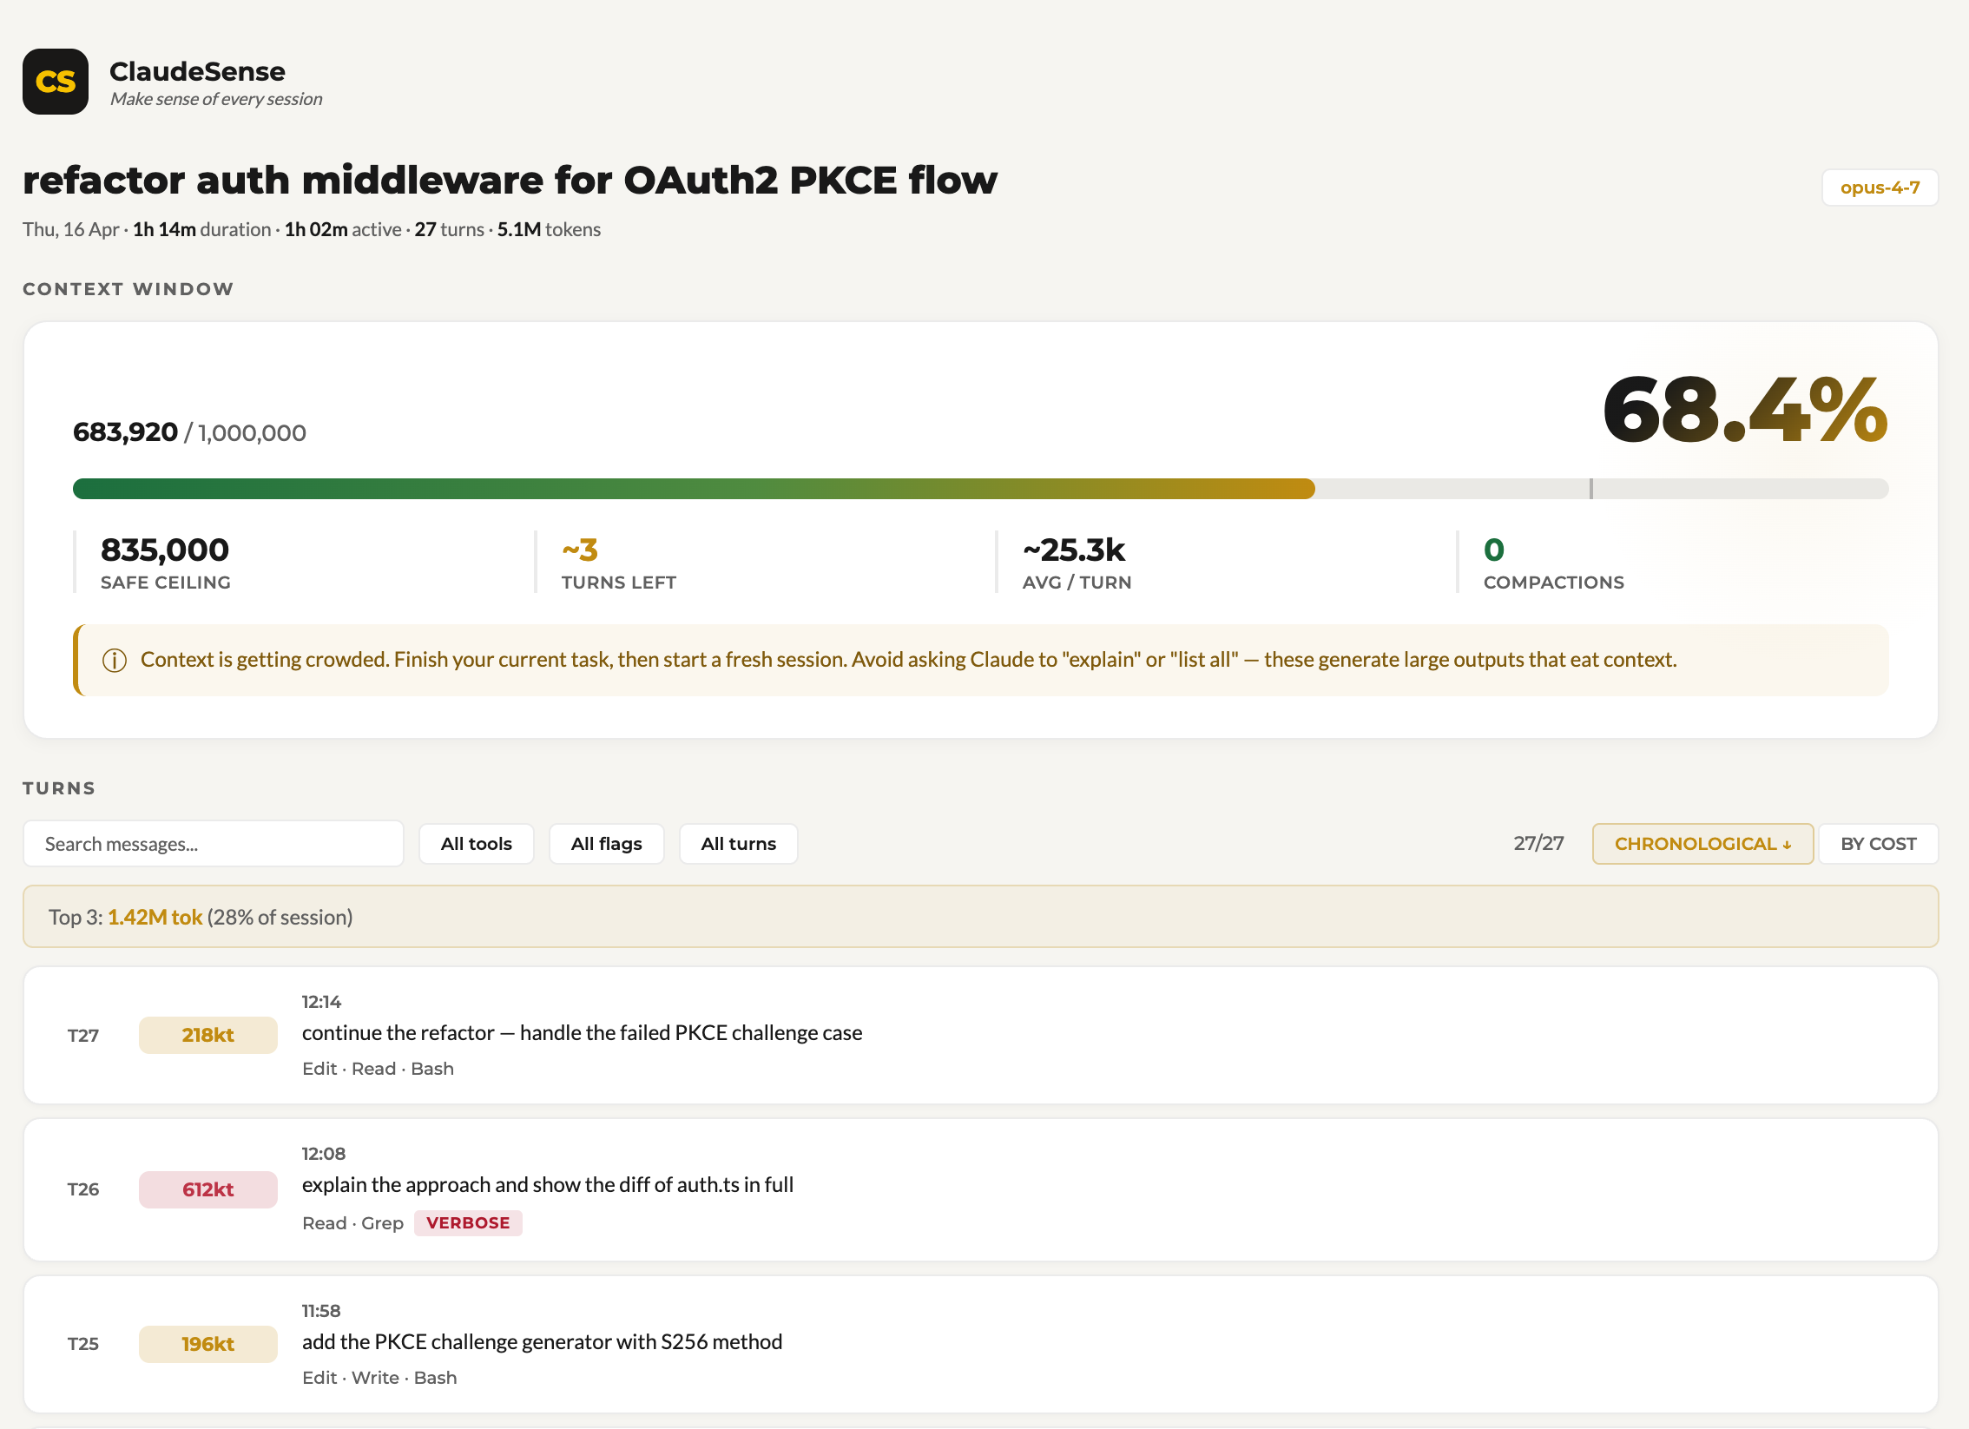
Task: Sort turns by Chronological order
Action: click(x=1702, y=844)
